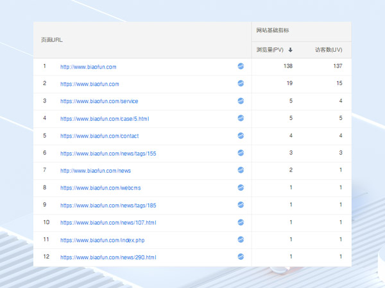Image resolution: width=385 pixels, height=288 pixels.
Task: Click the blue icon in row 1
Action: pos(241,66)
